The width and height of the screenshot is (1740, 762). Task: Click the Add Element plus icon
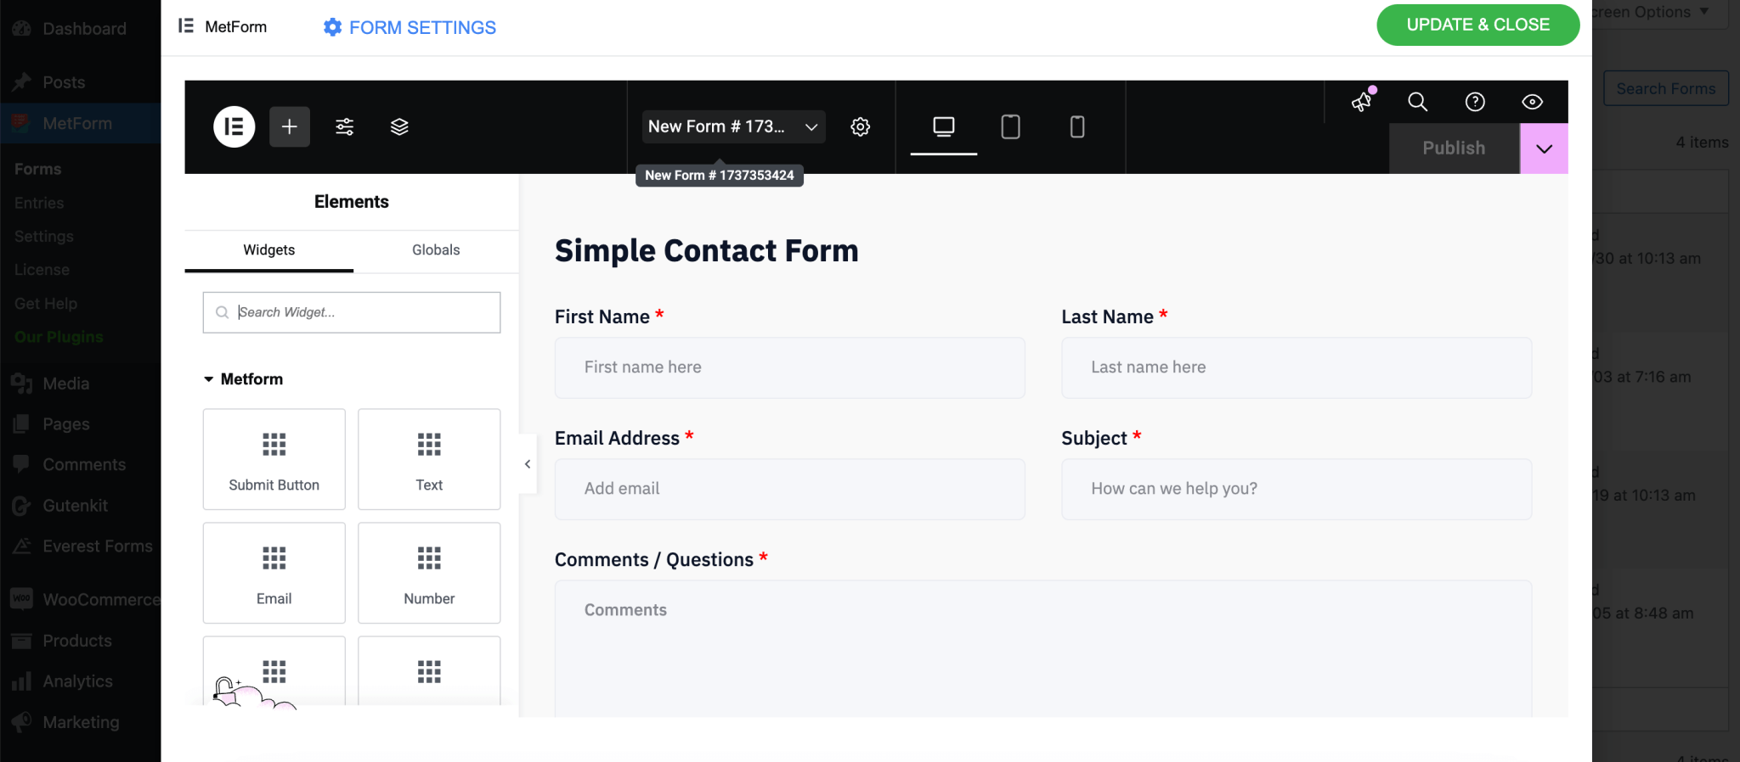(x=289, y=126)
